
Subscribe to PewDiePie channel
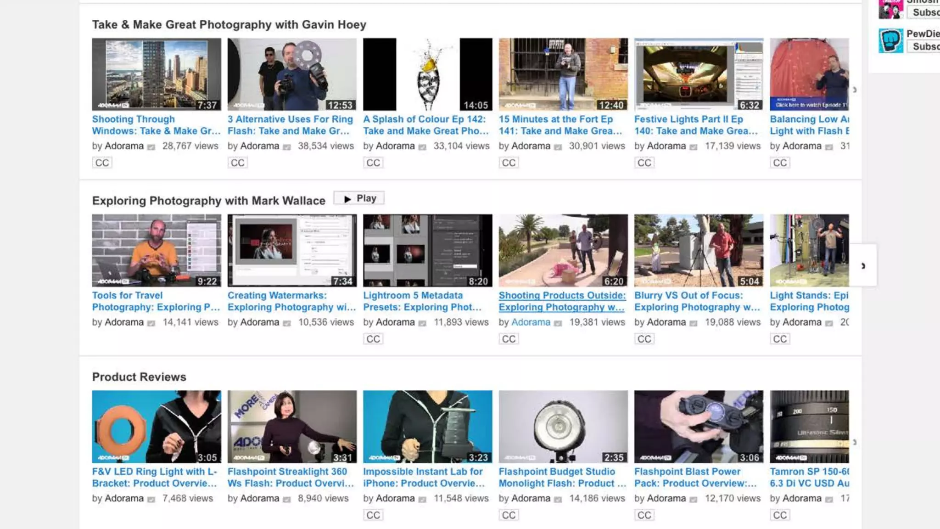(924, 46)
